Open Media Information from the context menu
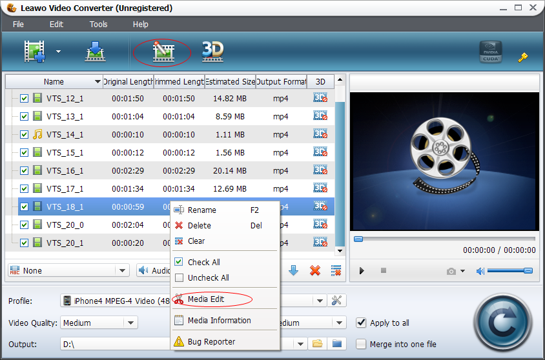 point(226,320)
